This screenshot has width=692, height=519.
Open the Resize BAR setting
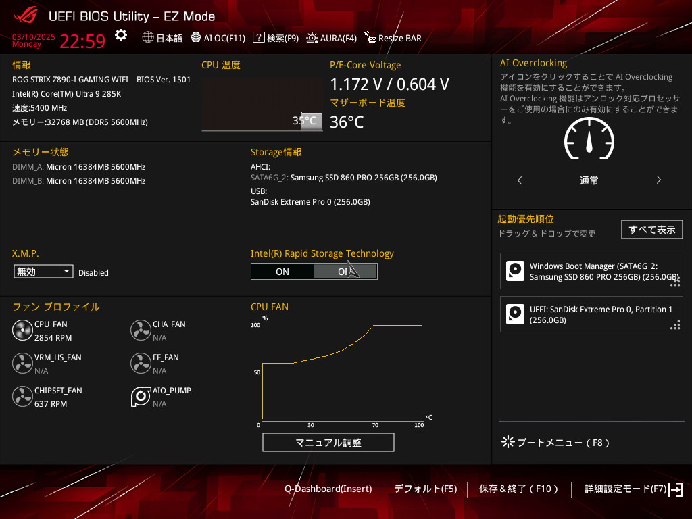coord(393,38)
